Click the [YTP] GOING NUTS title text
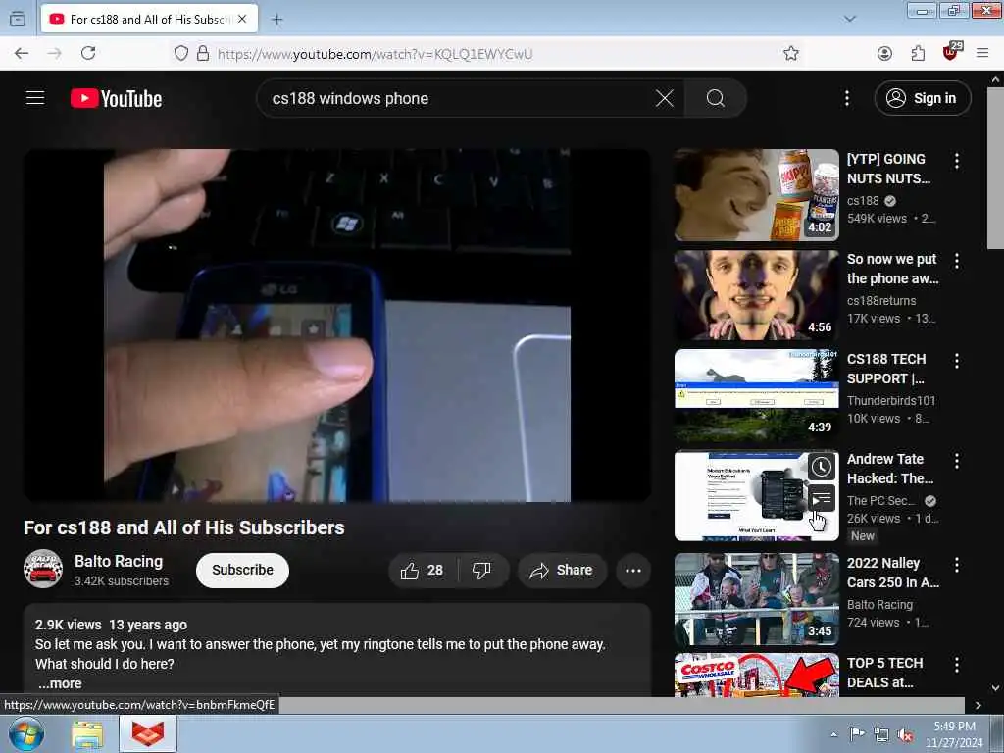Viewport: 1004px width, 753px height. tap(888, 169)
